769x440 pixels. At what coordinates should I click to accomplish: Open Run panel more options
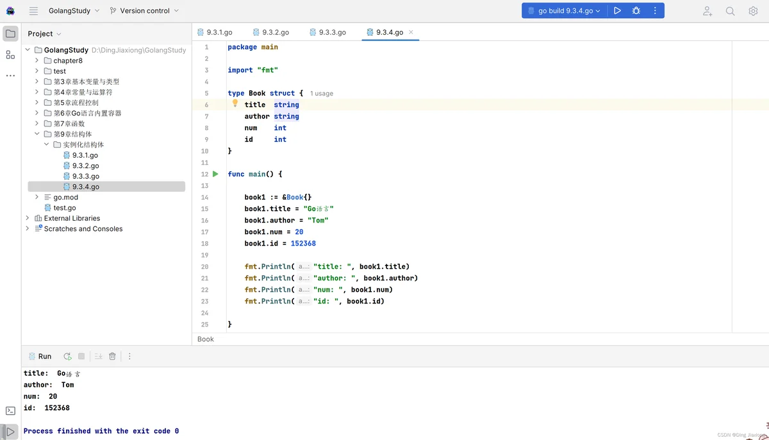[129, 356]
